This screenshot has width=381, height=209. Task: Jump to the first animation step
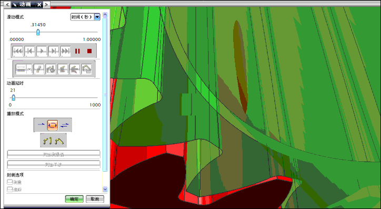point(18,51)
